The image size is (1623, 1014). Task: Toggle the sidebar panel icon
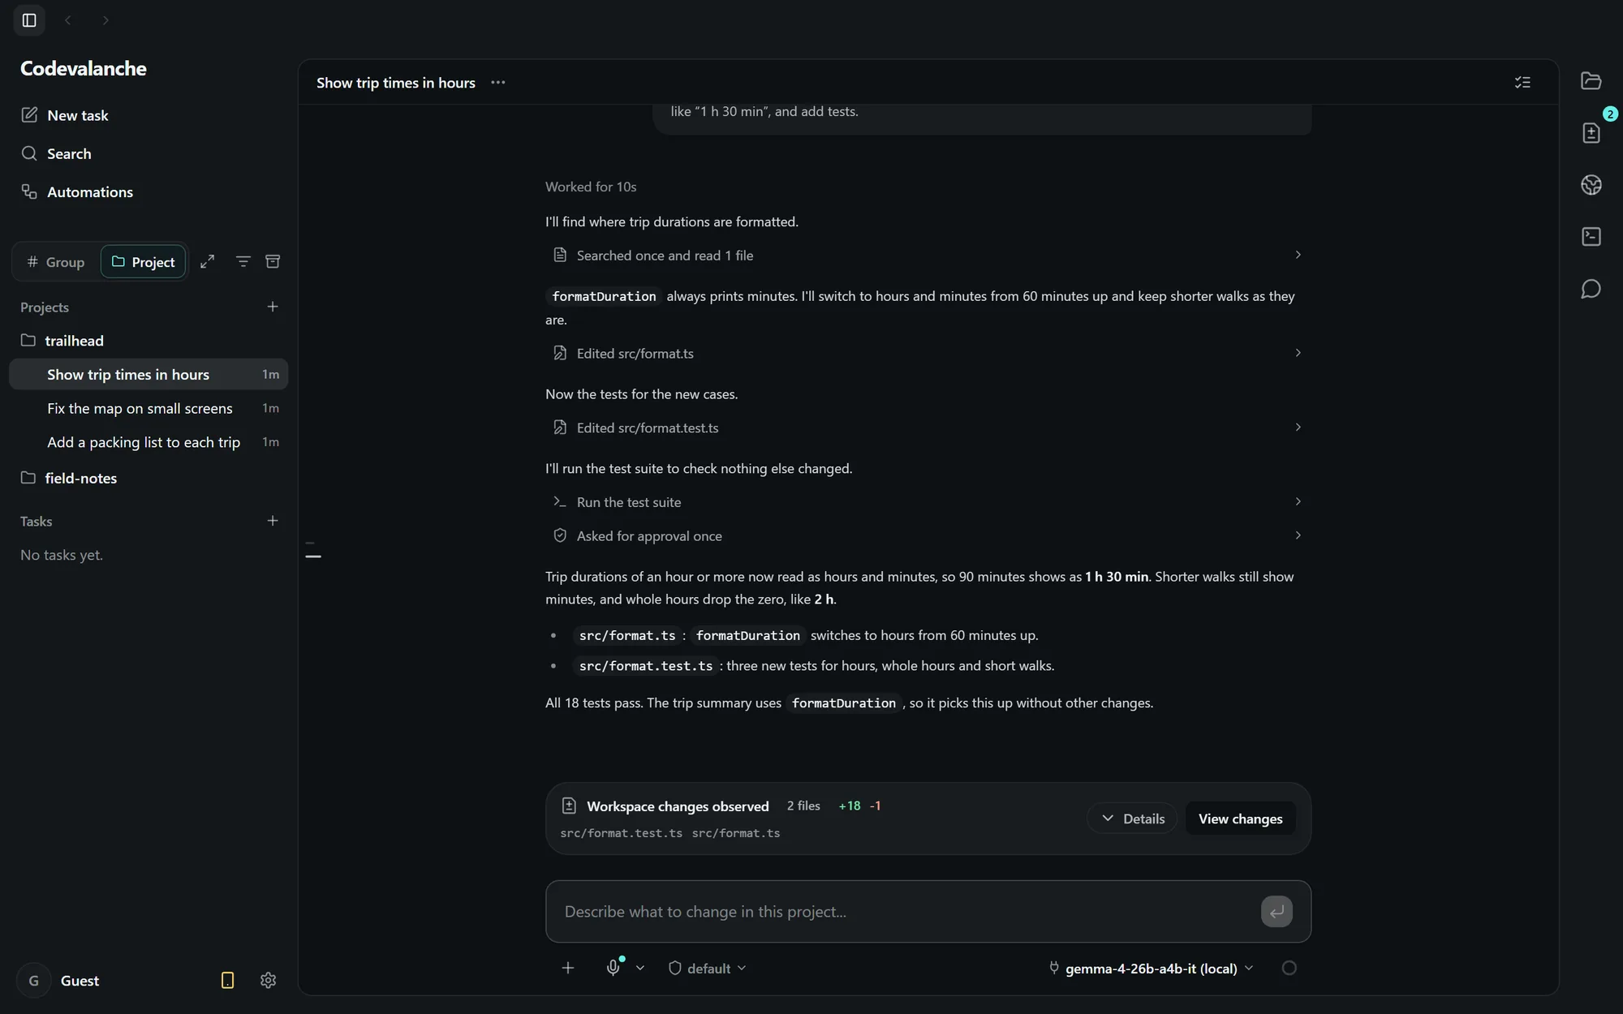click(x=29, y=20)
